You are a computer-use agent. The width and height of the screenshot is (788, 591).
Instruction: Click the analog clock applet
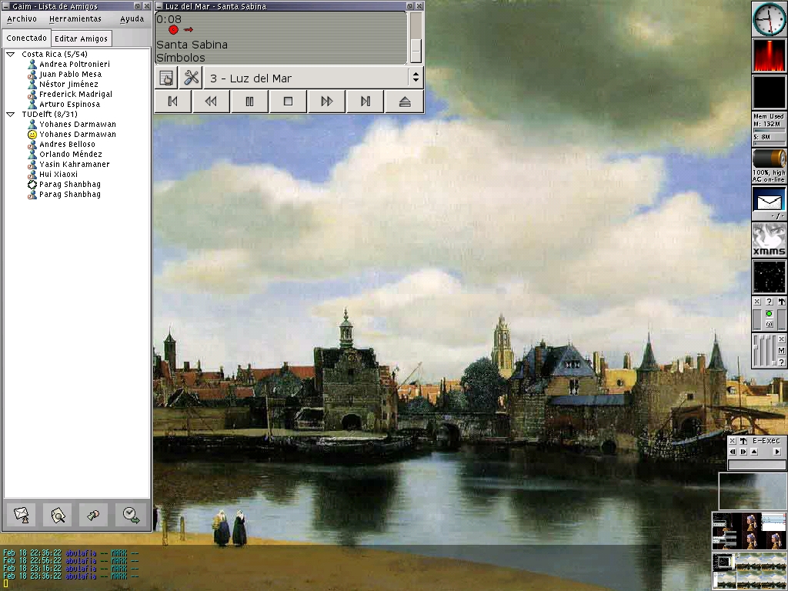pos(769,18)
